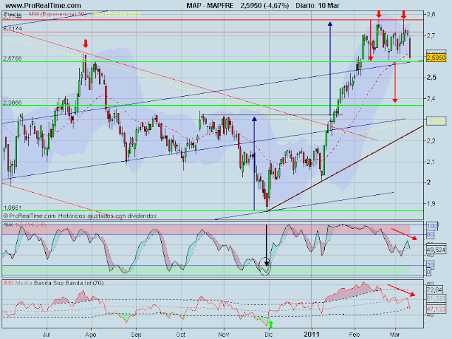Click the '2,1' price axis label
Screen dimensions: 452x339
click(432, 162)
